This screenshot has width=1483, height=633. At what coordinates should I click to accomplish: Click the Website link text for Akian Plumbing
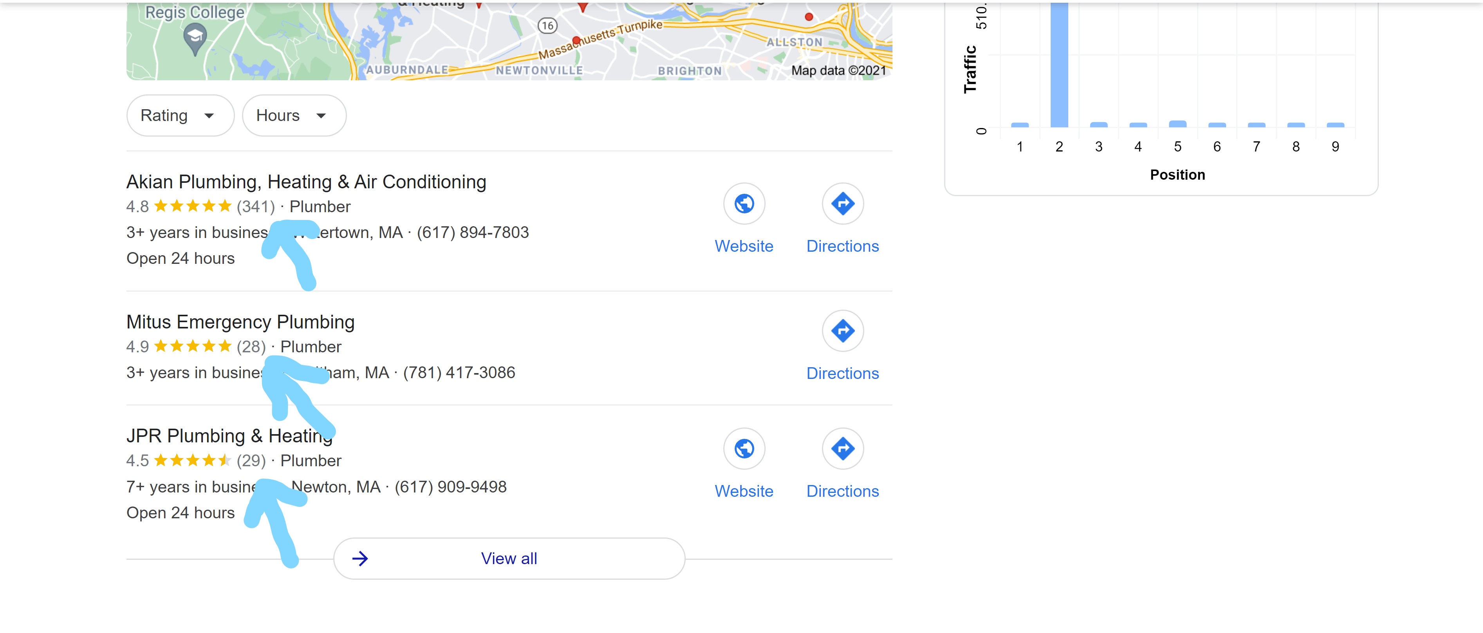[744, 246]
